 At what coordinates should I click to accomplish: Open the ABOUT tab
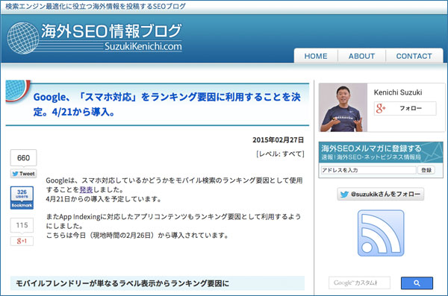click(x=361, y=56)
